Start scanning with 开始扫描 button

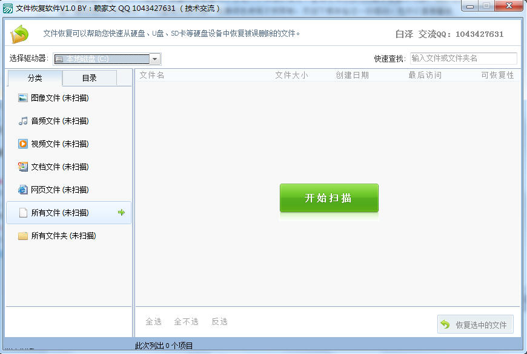click(329, 198)
